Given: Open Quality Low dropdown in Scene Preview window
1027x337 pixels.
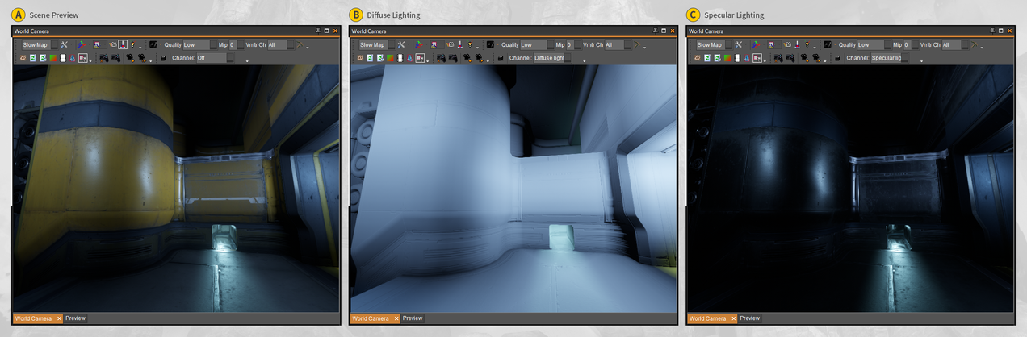Looking at the screenshot, I should [200, 44].
